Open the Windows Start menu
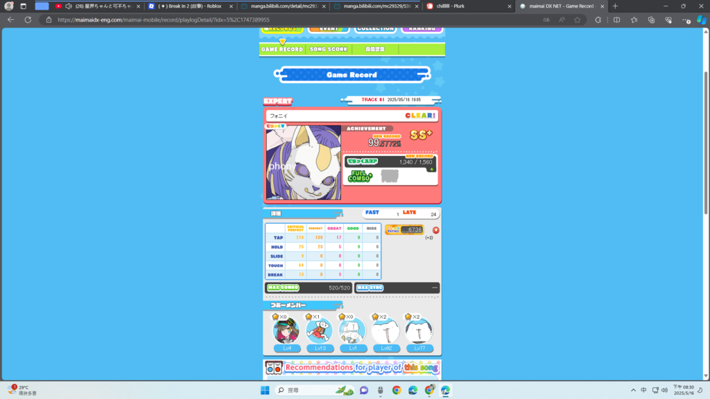 pos(265,390)
